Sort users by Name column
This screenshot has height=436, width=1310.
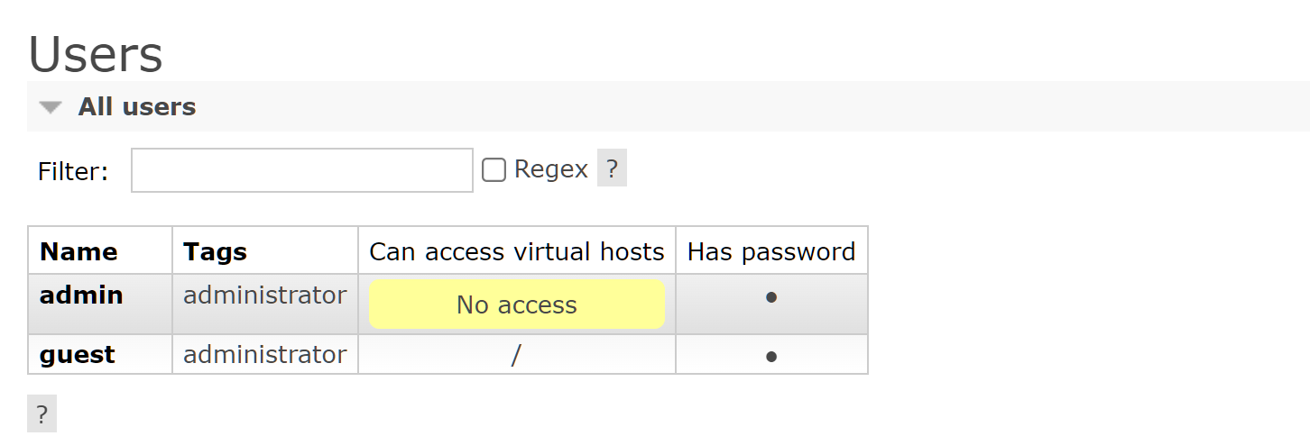tap(78, 251)
